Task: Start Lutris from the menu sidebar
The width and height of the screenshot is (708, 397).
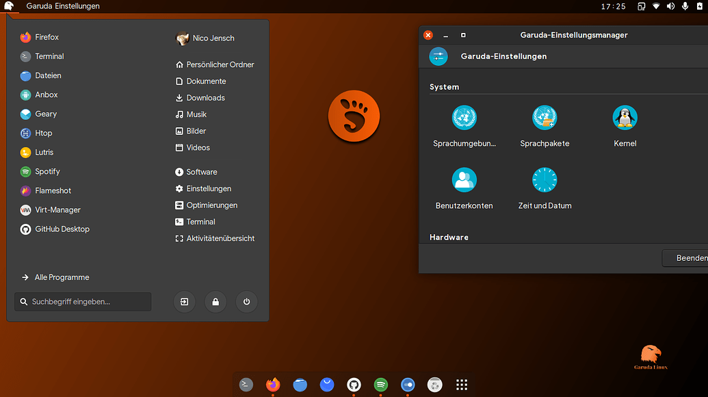Action: coord(41,152)
